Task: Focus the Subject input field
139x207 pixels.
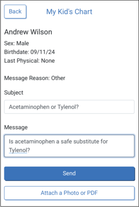Action: click(69, 107)
